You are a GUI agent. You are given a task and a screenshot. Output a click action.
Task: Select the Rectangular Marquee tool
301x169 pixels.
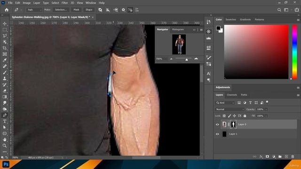[x=5, y=30]
